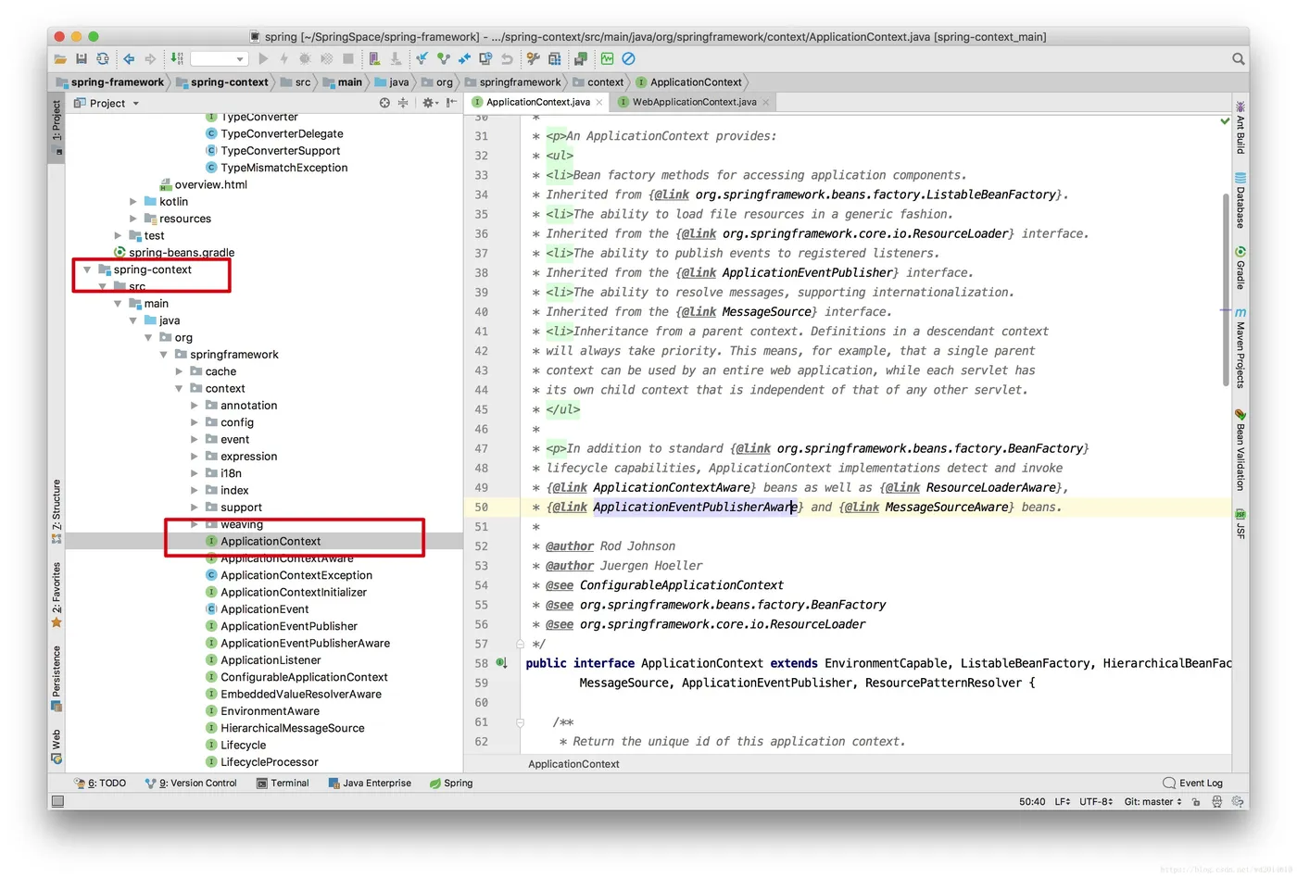Switch to ApplicationContext.java tab
This screenshot has width=1297, height=878.
(537, 102)
